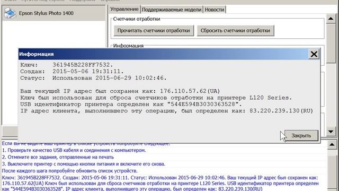Close the Информация dialog with the X icon
This screenshot has width=339, height=191.
tap(314, 54)
